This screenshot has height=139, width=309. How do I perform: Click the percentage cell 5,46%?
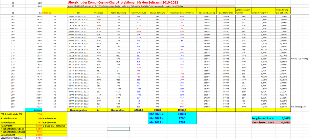tap(263, 17)
